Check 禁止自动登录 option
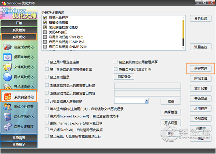The width and height of the screenshot is (216, 154). [47, 77]
